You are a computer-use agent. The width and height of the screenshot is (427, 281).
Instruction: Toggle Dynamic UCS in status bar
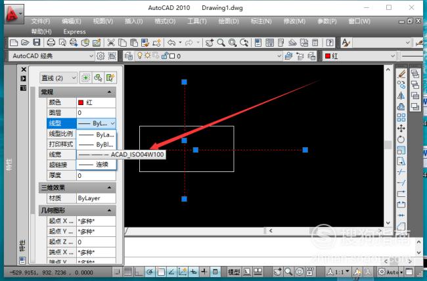[x=183, y=272]
